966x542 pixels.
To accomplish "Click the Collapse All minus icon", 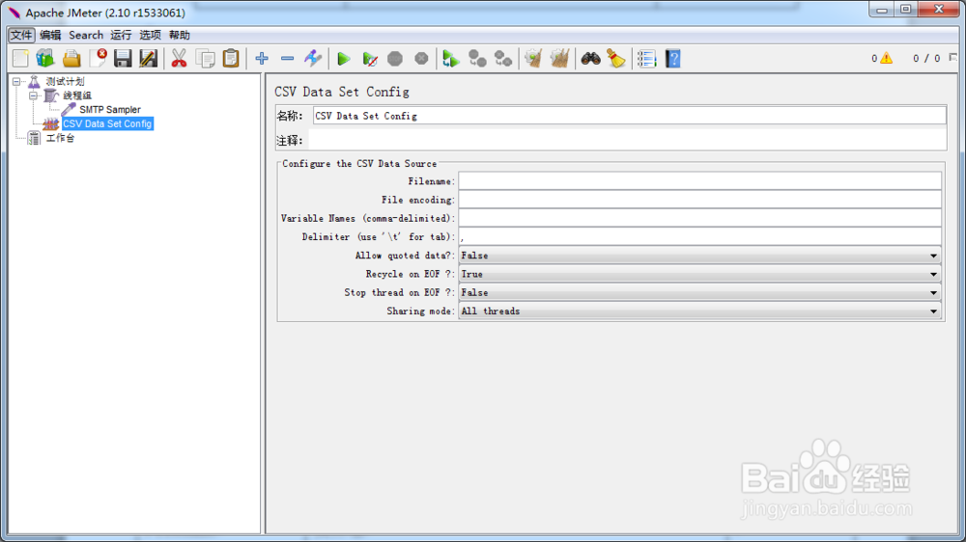I will (x=287, y=59).
